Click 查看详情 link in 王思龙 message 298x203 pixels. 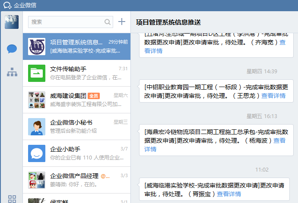[x=273, y=96]
